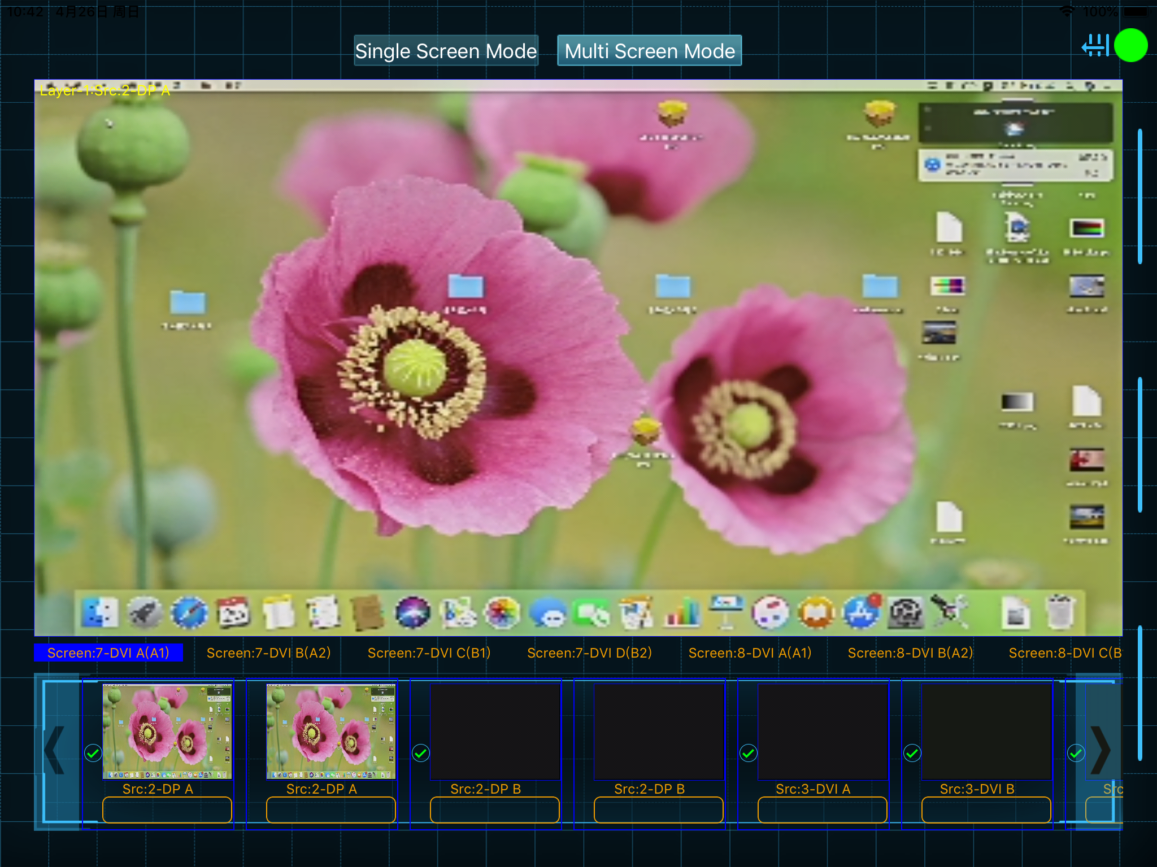Tap the Wi-Fi icon in the status bar
This screenshot has width=1157, height=867.
[x=1066, y=11]
